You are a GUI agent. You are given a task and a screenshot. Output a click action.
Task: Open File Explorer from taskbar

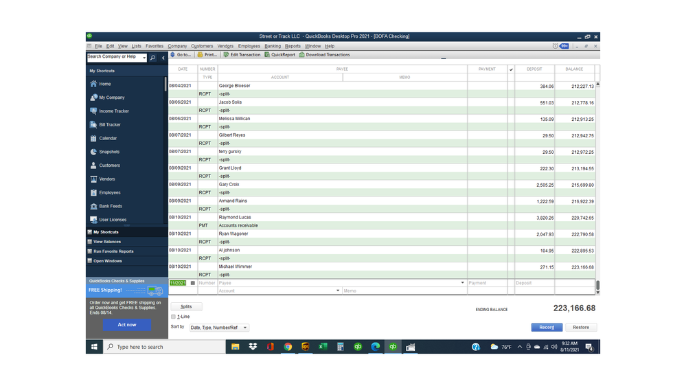(236, 347)
